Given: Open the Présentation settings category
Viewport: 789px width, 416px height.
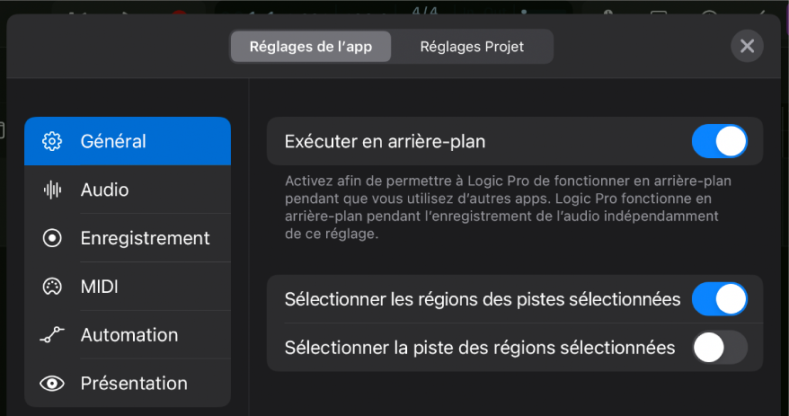Looking at the screenshot, I should 134,384.
